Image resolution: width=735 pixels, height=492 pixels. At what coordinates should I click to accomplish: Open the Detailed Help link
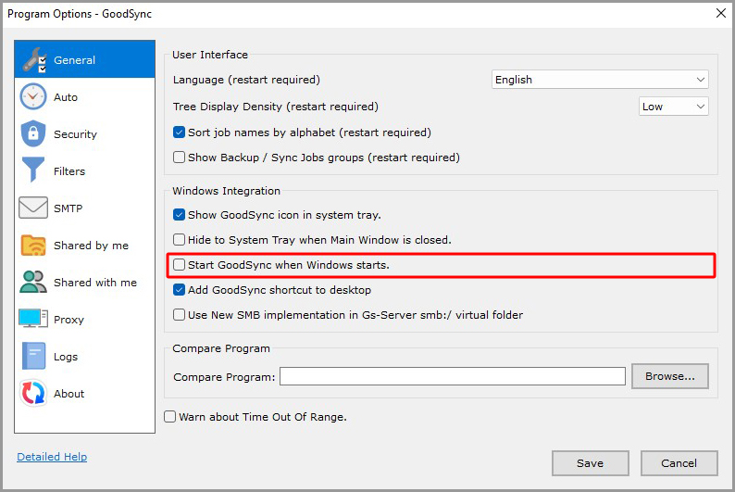click(52, 457)
